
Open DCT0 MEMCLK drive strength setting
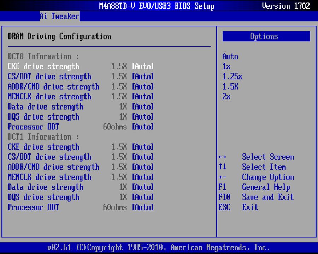[x=49, y=97]
